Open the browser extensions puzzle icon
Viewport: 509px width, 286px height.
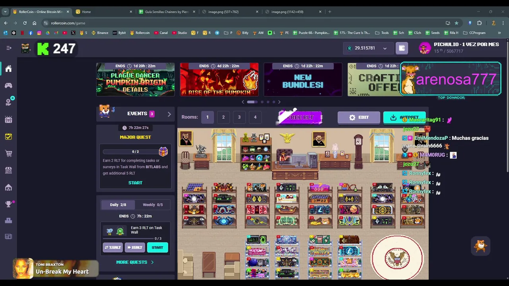pyautogui.click(x=479, y=23)
